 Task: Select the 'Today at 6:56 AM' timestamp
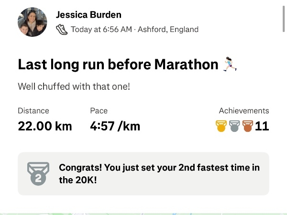click(101, 30)
